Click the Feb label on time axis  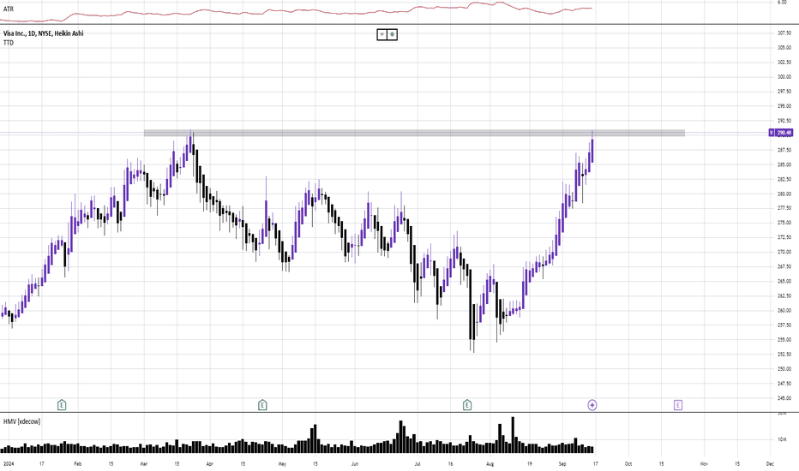tap(77, 464)
